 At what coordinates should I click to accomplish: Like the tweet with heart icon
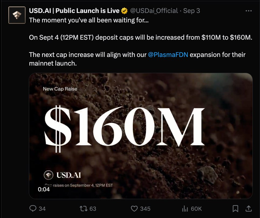(x=134, y=209)
